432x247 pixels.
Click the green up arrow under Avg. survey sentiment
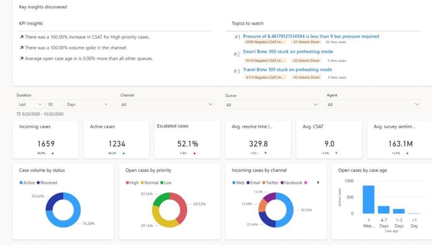tap(407, 153)
